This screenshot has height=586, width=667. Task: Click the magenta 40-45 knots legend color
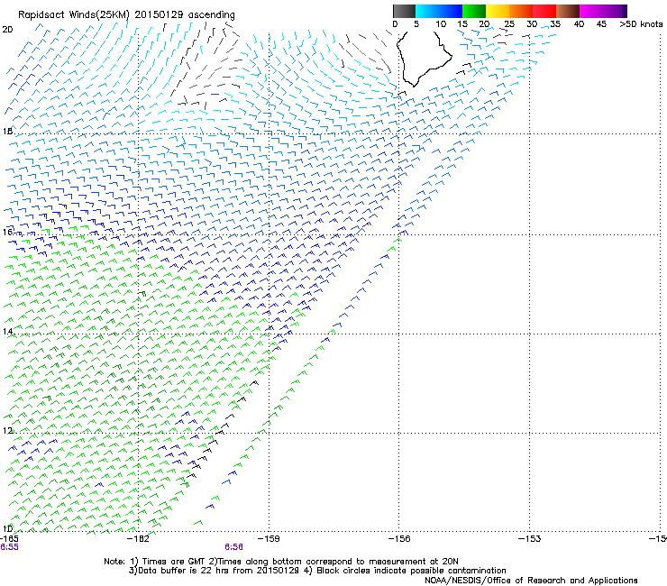[591, 11]
